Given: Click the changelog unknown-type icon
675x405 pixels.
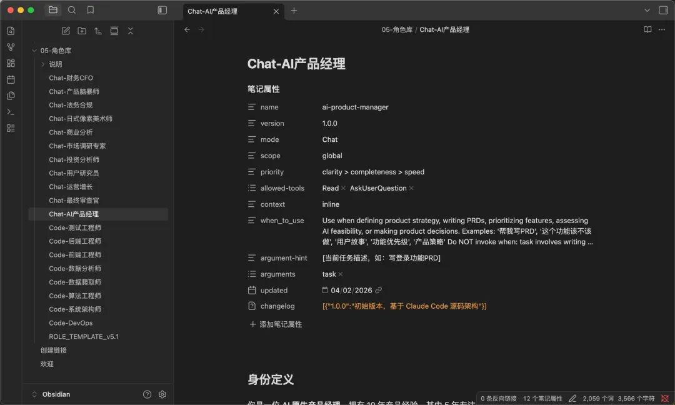Looking at the screenshot, I should [252, 306].
